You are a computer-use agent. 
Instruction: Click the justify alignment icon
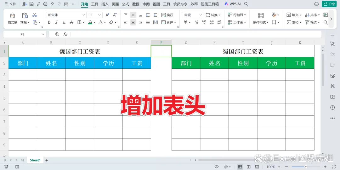coord(148,22)
